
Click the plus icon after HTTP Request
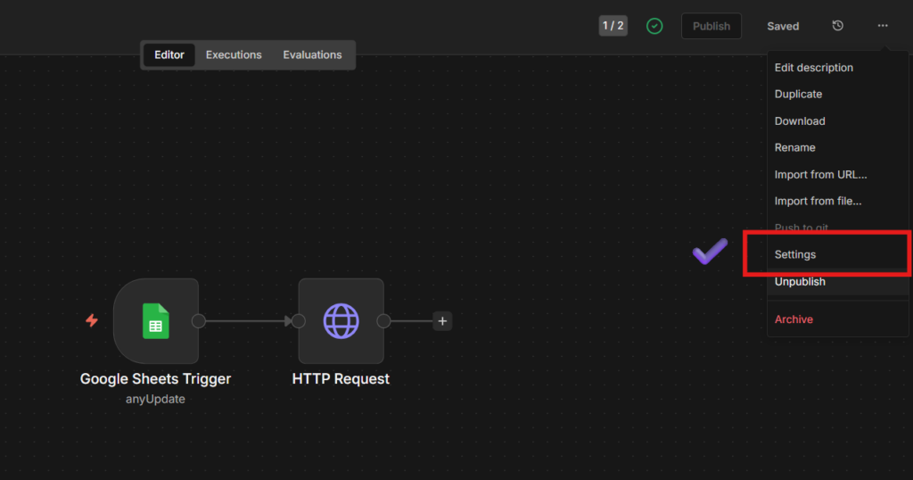pyautogui.click(x=442, y=321)
